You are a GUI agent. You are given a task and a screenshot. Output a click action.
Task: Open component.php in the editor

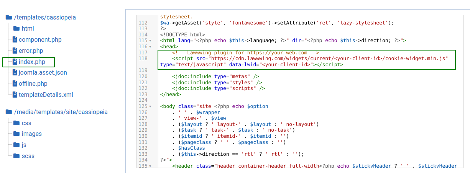[40, 39]
